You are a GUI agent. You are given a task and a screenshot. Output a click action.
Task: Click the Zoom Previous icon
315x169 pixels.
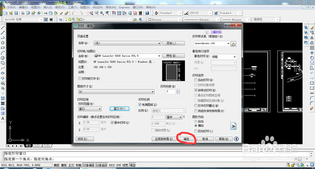(107, 13)
